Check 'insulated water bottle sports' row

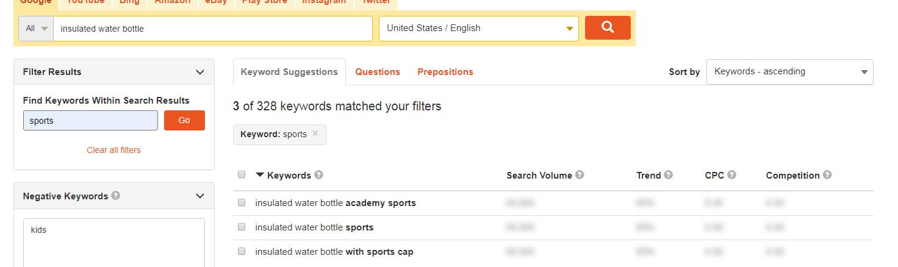(x=242, y=227)
